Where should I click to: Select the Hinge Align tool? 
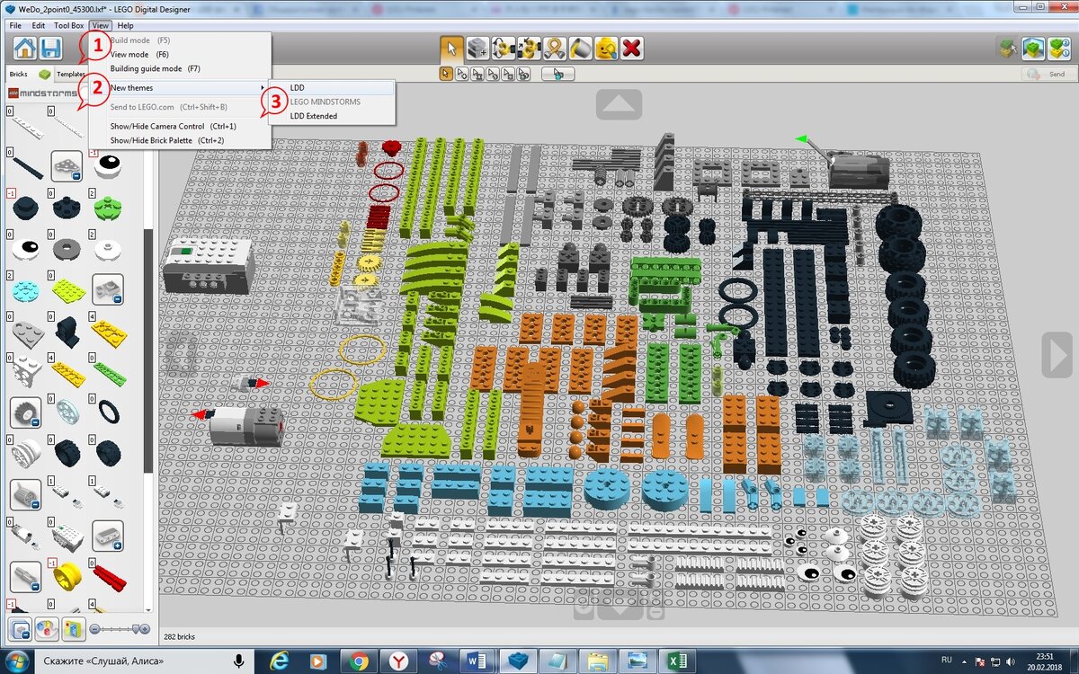pos(531,49)
